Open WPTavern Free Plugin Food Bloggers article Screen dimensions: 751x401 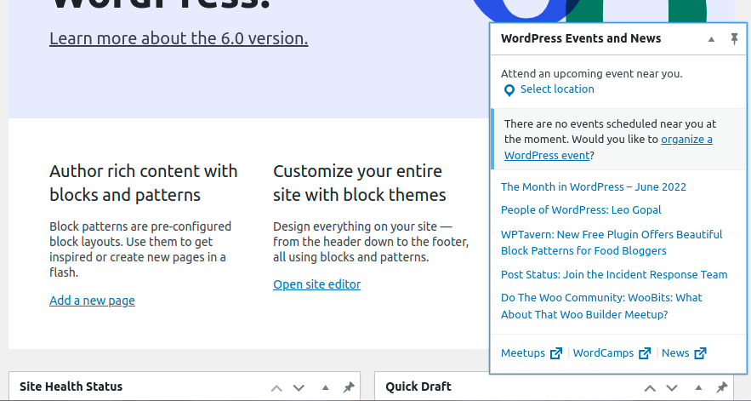[x=612, y=243]
